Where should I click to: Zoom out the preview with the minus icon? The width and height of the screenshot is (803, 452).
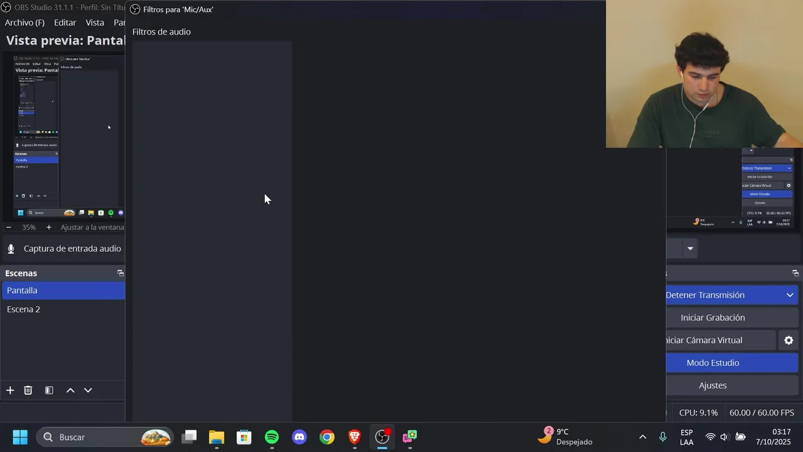[x=9, y=227]
